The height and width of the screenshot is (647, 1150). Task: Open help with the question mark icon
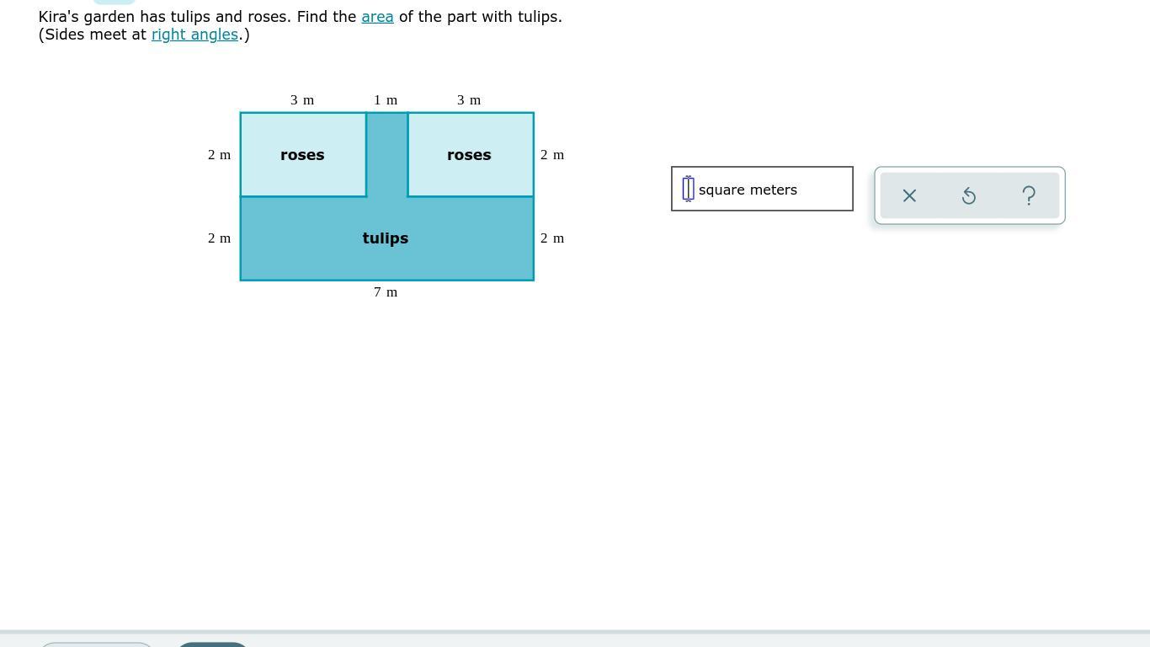pos(1029,195)
